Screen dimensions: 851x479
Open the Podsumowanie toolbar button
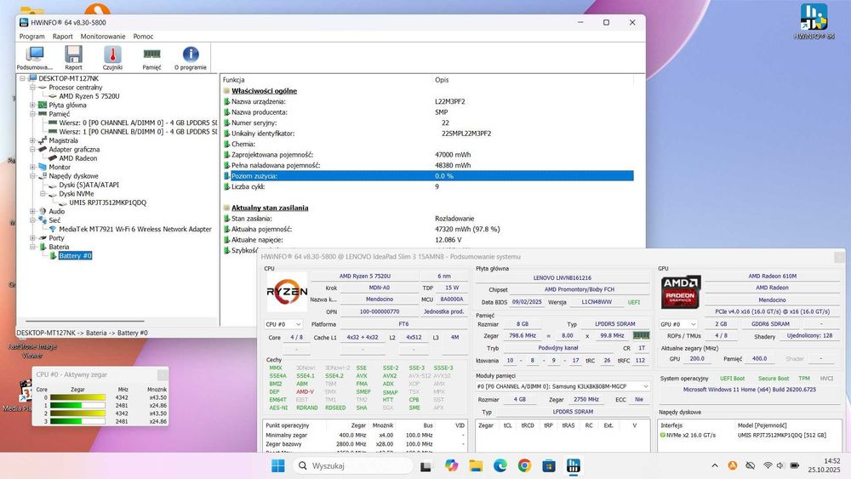pos(35,58)
